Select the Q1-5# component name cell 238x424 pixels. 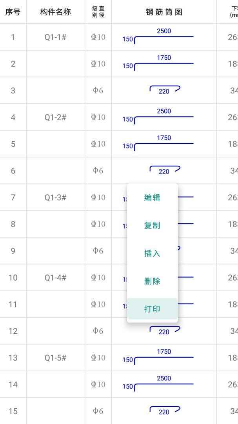tap(56, 358)
